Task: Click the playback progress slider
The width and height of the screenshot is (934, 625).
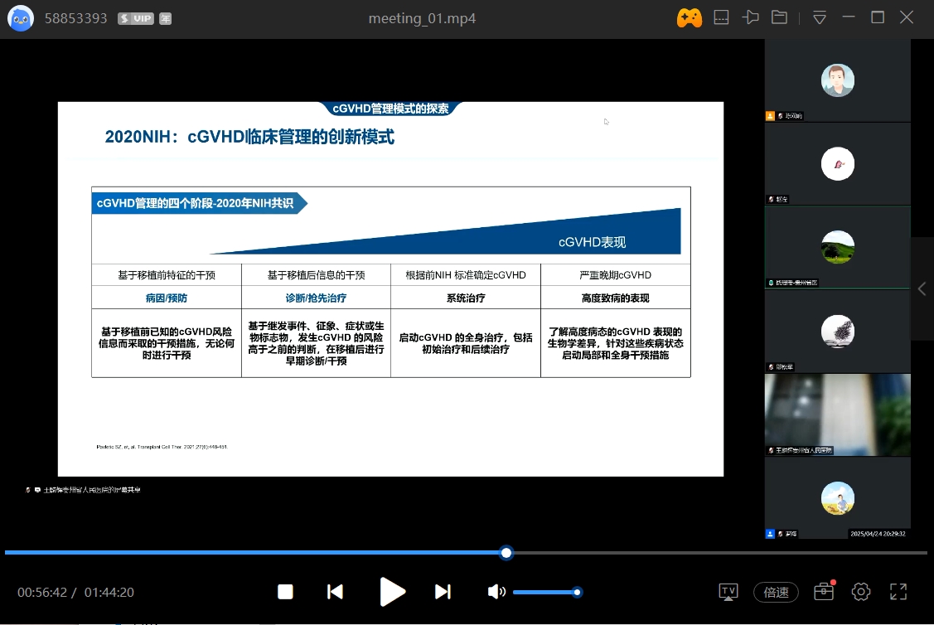Action: click(x=506, y=553)
